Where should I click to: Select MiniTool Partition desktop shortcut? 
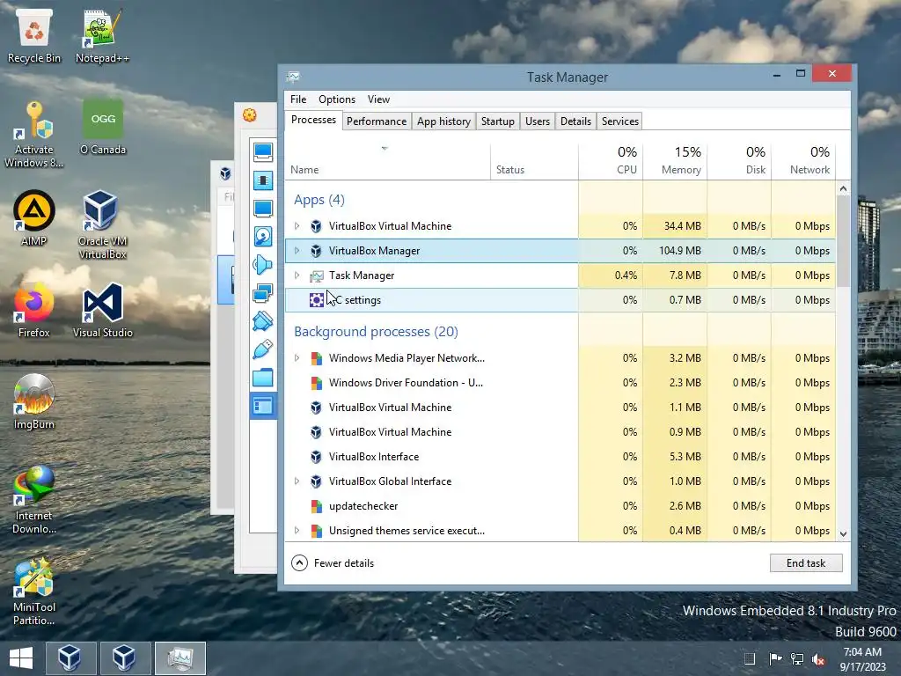34,592
